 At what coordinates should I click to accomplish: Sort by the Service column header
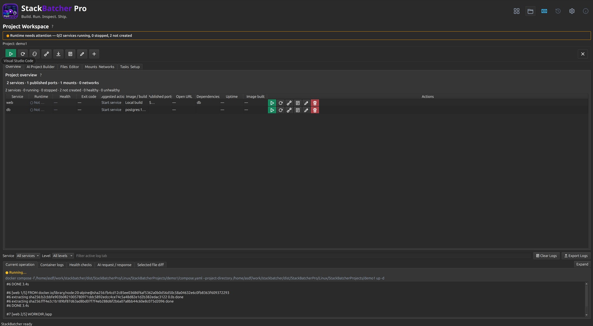point(17,97)
